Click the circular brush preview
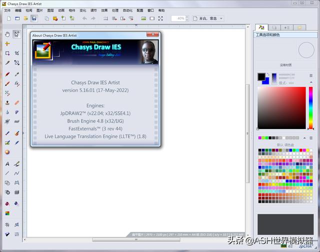The image size is (320, 252). point(306,50)
